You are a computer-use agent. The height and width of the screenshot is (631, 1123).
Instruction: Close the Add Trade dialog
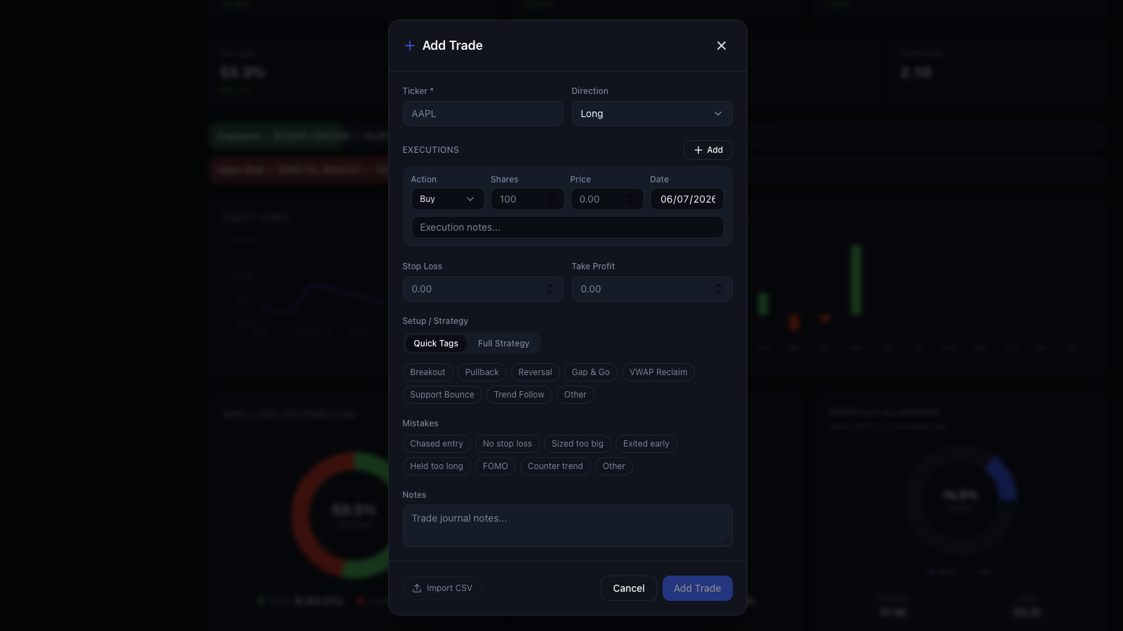pos(721,46)
